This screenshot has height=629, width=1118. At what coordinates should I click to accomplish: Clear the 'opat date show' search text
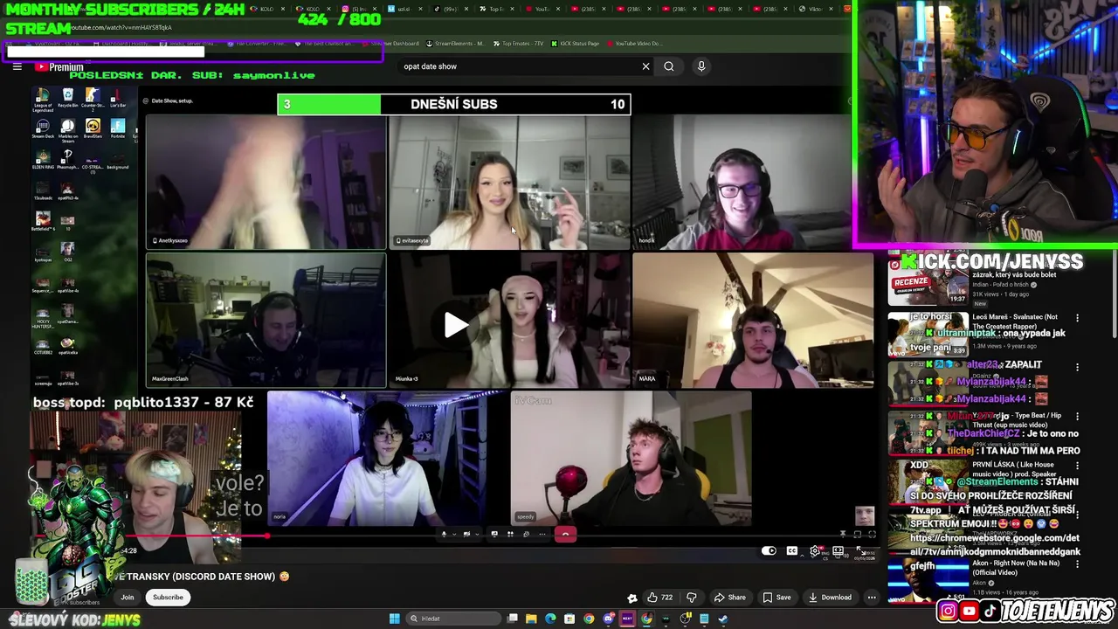pyautogui.click(x=645, y=66)
